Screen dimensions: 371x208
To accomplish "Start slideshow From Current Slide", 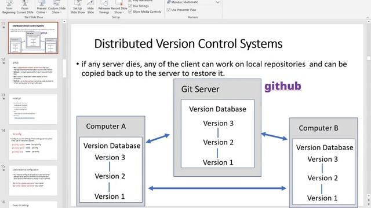I will [x=25, y=8].
